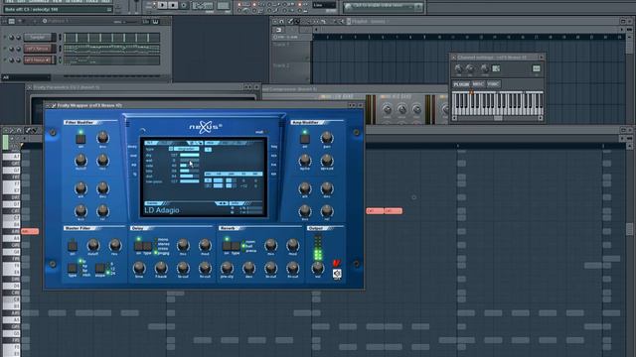Click the transport stop button
The image size is (636, 357).
[x=173, y=5]
